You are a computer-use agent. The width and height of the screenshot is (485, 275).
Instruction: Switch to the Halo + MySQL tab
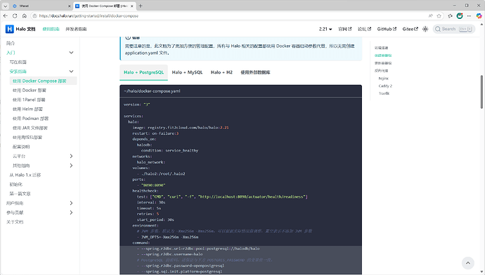point(187,72)
